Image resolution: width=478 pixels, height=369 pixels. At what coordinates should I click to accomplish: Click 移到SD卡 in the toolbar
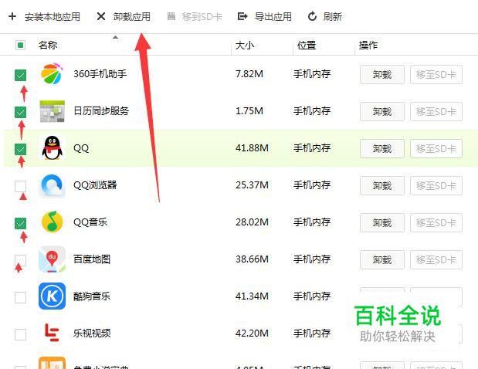click(x=202, y=16)
